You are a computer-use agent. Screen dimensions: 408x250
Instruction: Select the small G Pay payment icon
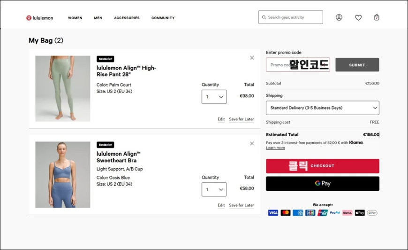pyautogui.click(x=372, y=213)
